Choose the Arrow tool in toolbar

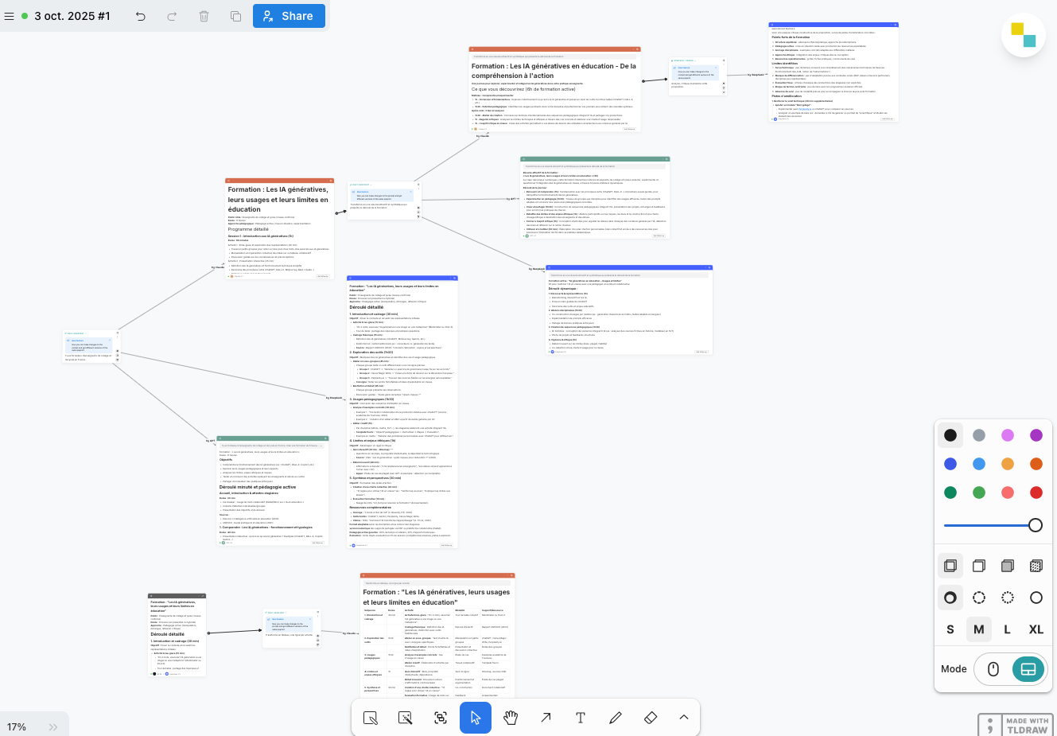point(546,718)
